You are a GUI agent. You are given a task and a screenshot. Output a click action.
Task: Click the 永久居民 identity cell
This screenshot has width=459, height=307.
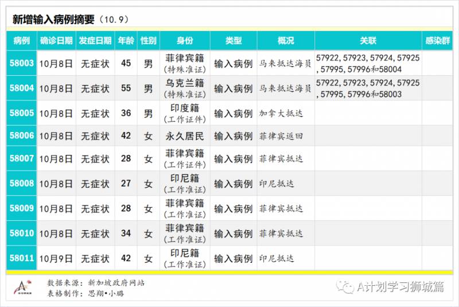[185, 136]
